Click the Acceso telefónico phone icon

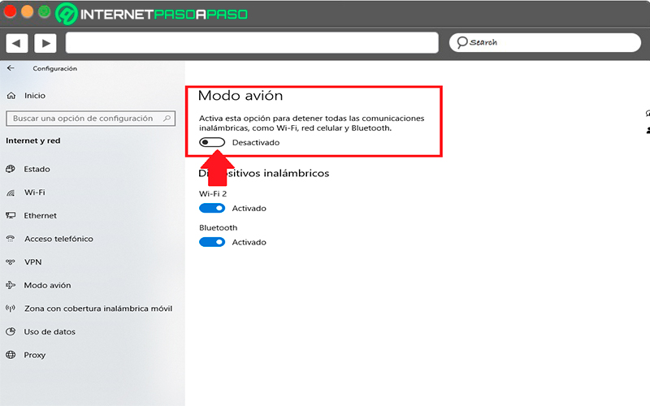[x=11, y=239]
